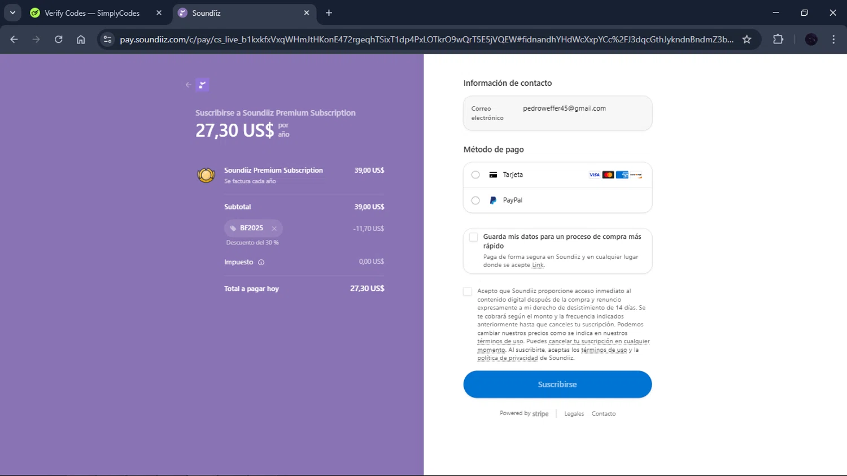
Task: Close the Soundiiz tab
Action: (x=307, y=13)
